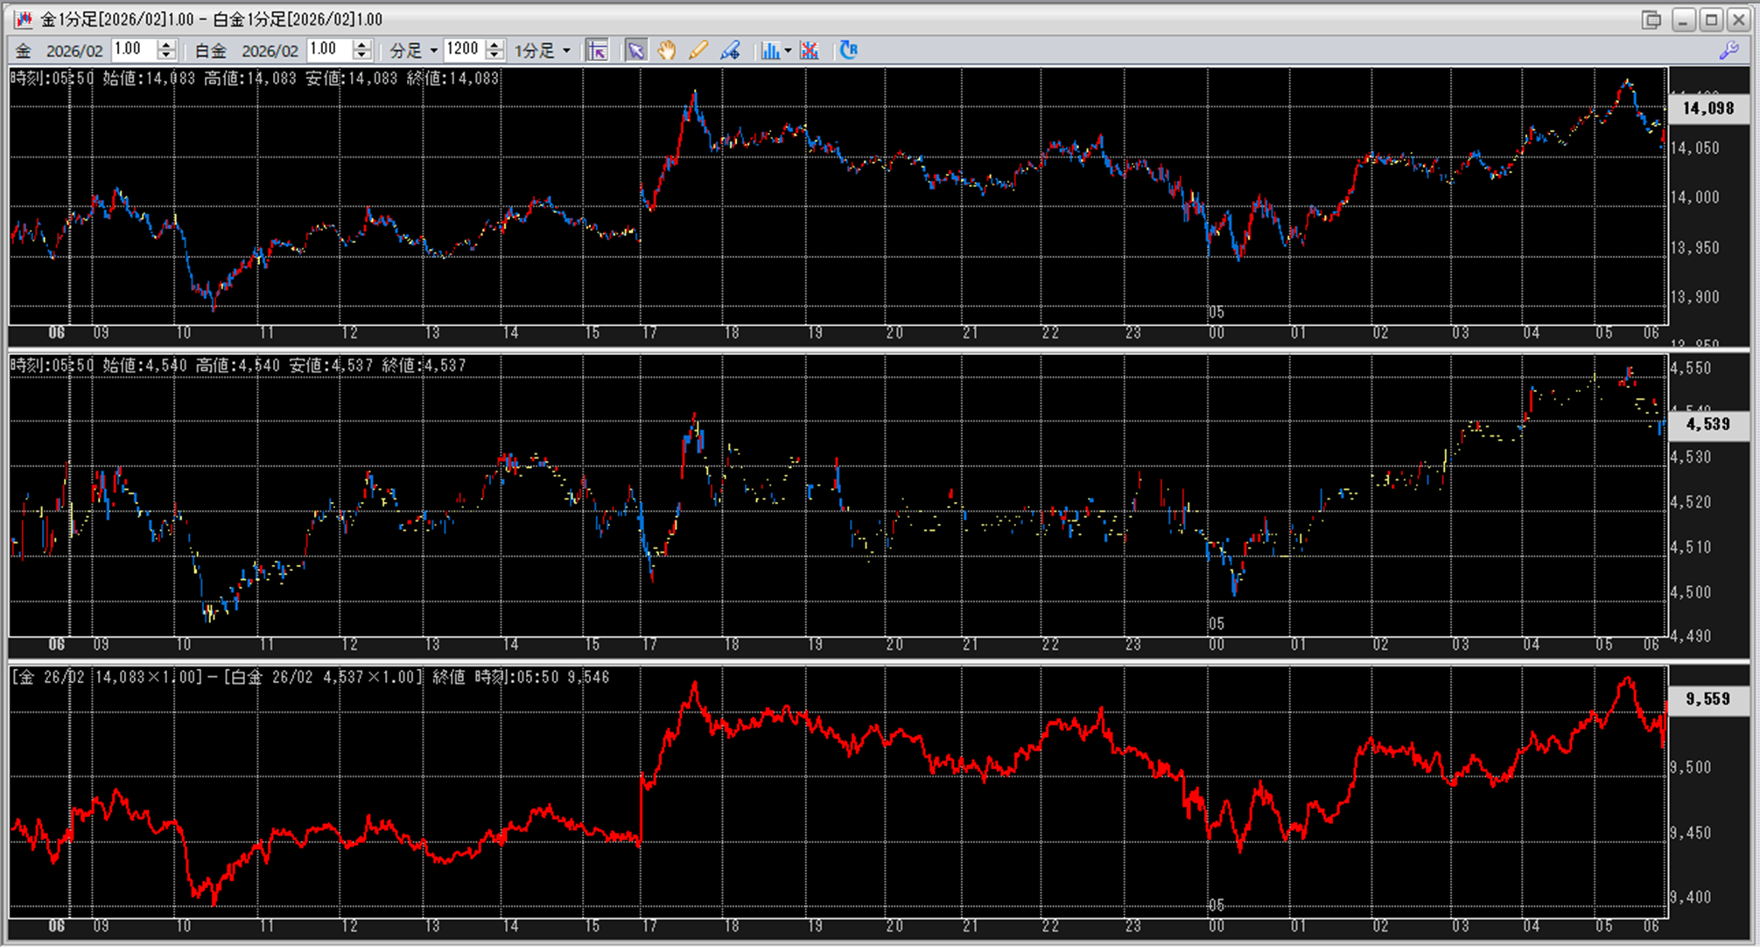Click the edit drawing object tool
Image resolution: width=1760 pixels, height=948 pixels.
pyautogui.click(x=730, y=51)
